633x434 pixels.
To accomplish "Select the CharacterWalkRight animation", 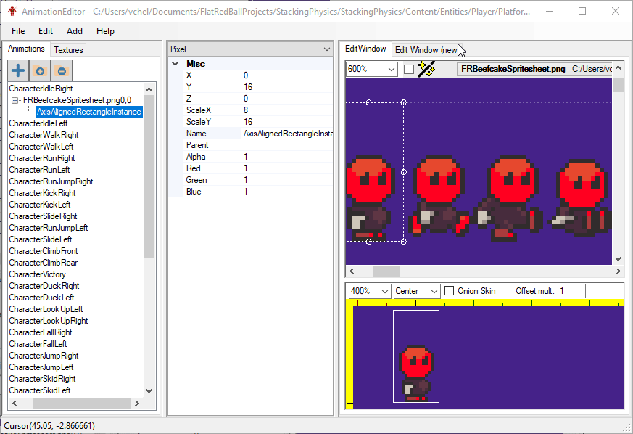I will point(44,135).
